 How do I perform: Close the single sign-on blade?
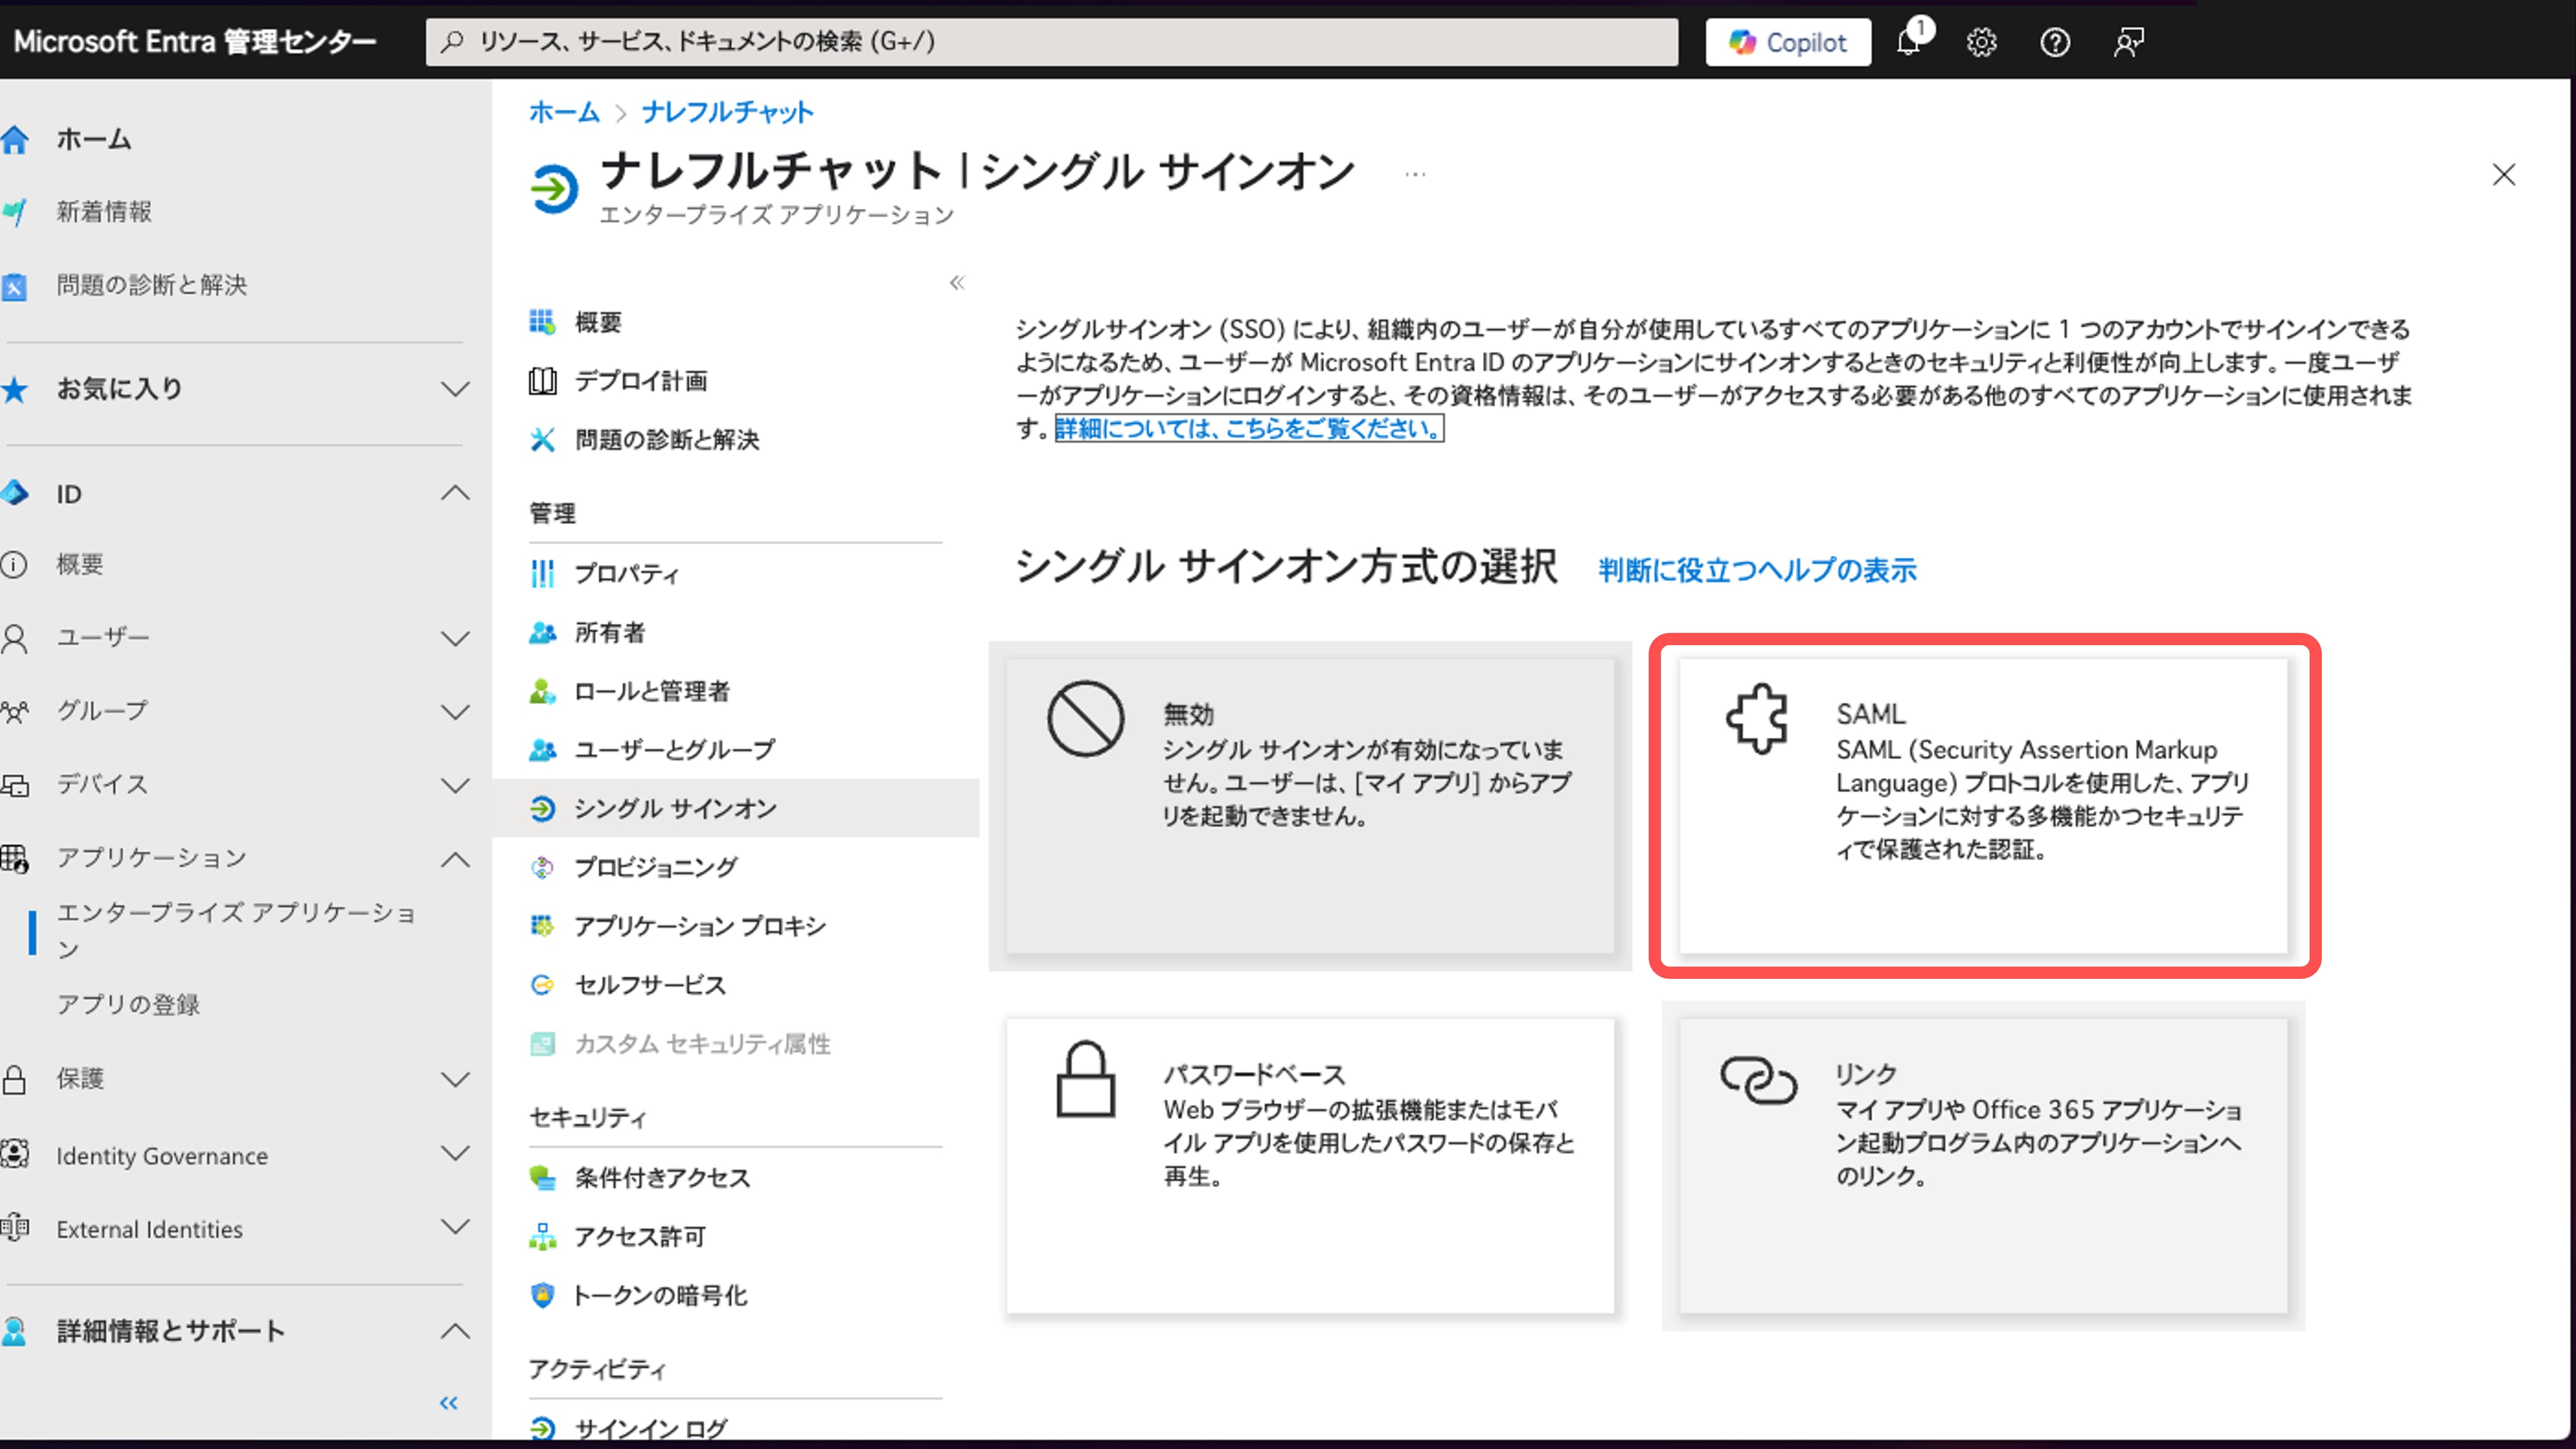pos(2504,174)
